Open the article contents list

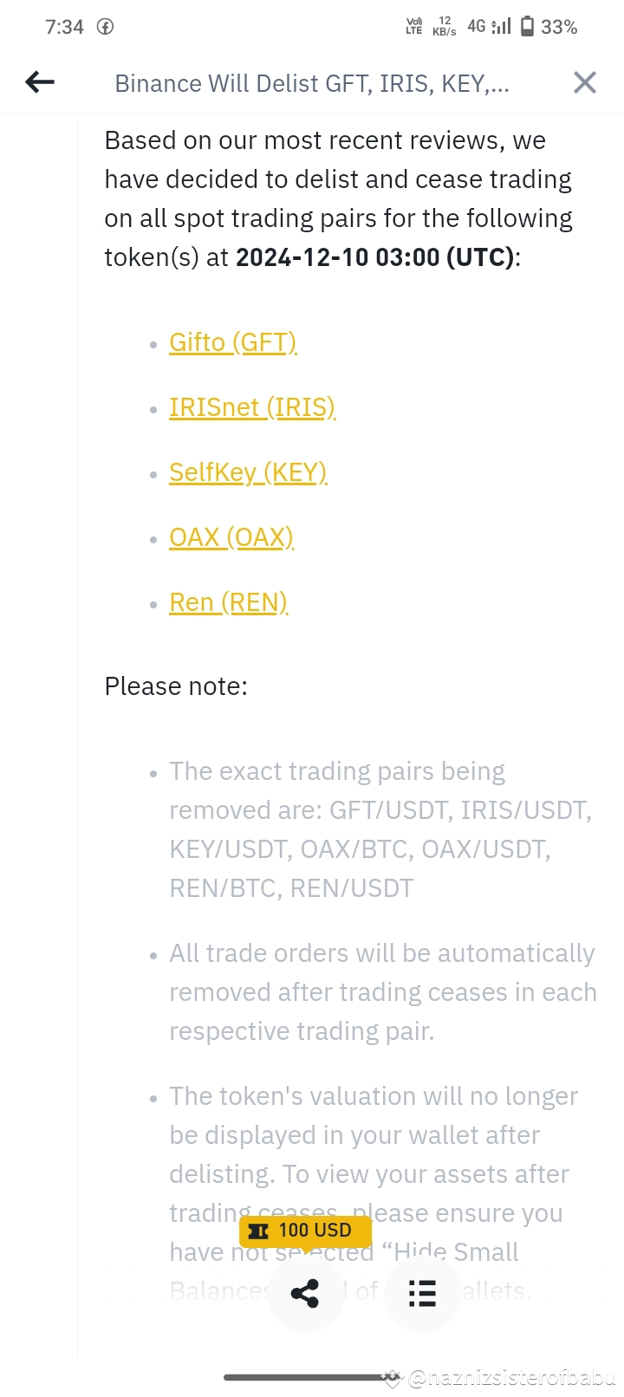coord(422,1294)
